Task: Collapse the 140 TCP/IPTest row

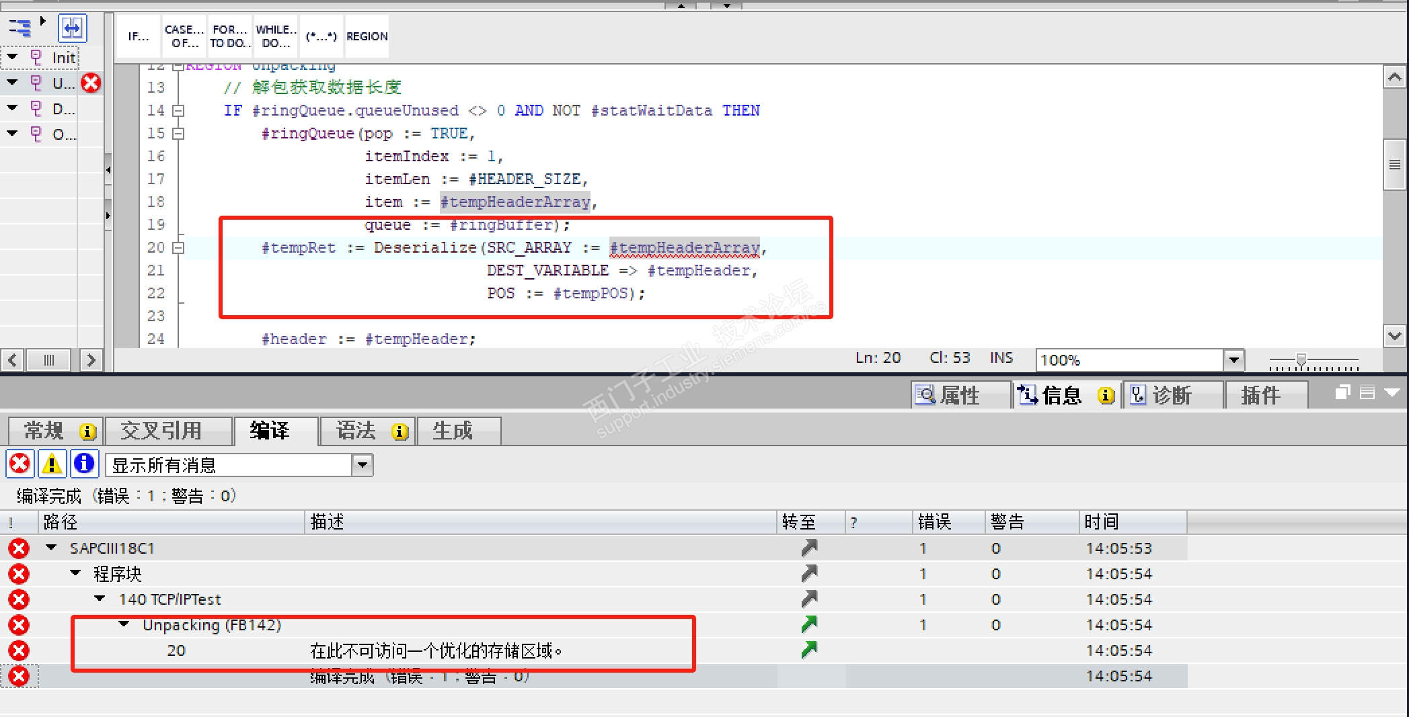Action: click(x=100, y=599)
